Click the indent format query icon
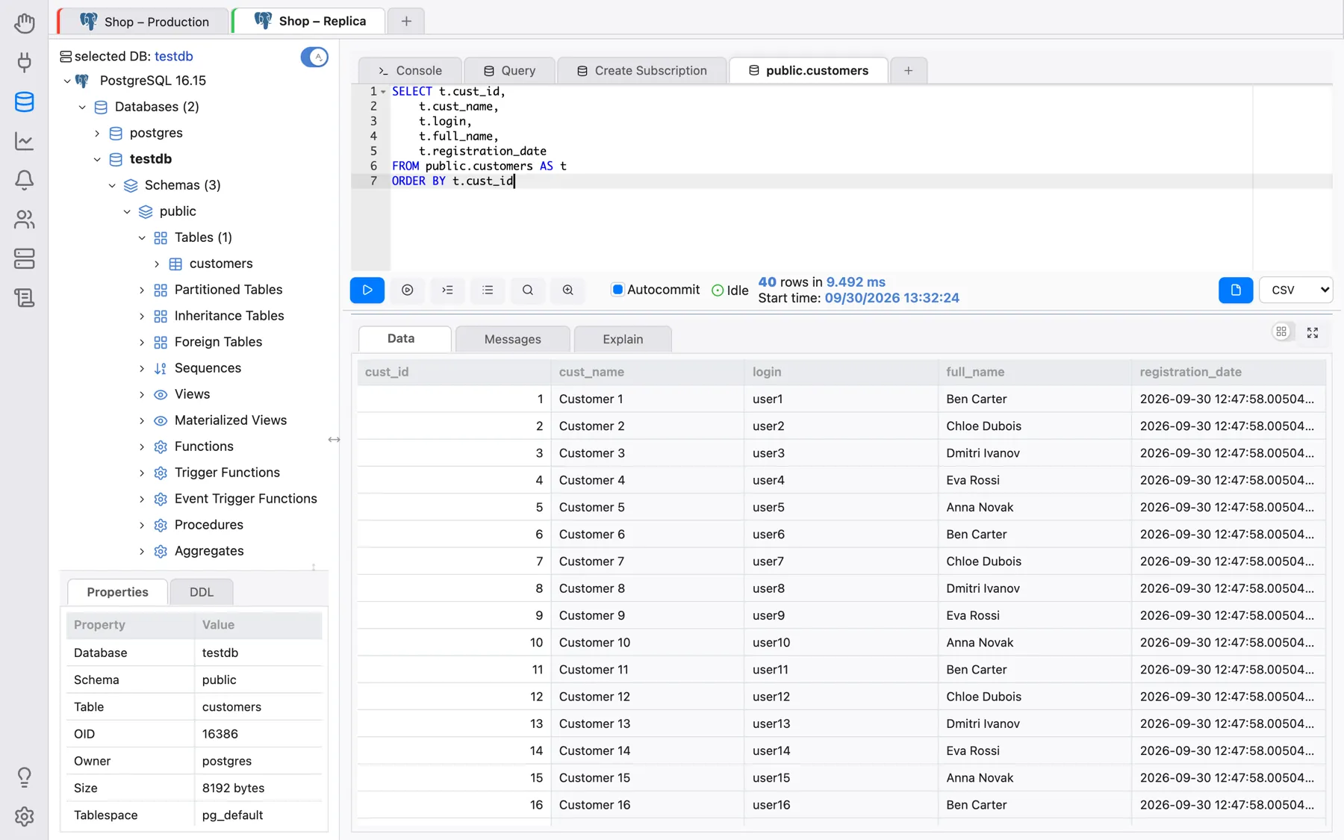The height and width of the screenshot is (840, 1344). click(x=448, y=290)
